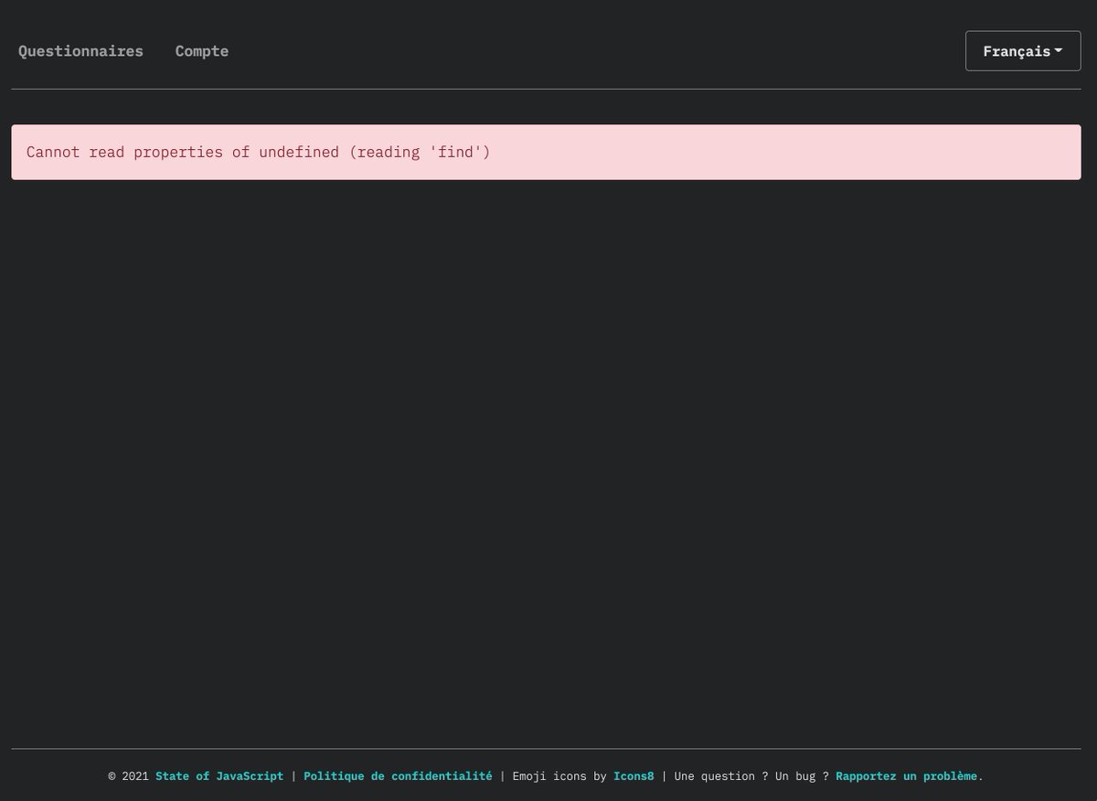Open the Politique de confidentialité page
1097x801 pixels.
397,775
